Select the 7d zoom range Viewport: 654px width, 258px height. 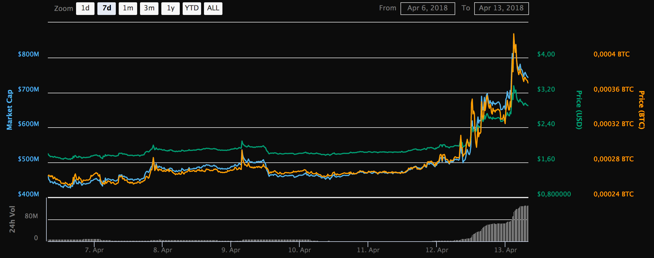click(x=107, y=8)
